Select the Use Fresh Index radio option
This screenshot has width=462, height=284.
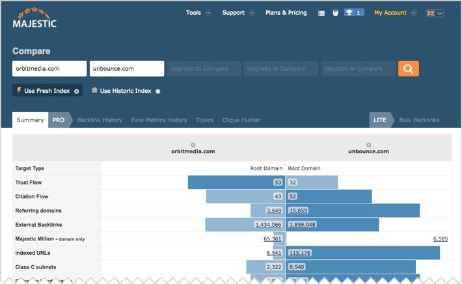click(x=76, y=92)
